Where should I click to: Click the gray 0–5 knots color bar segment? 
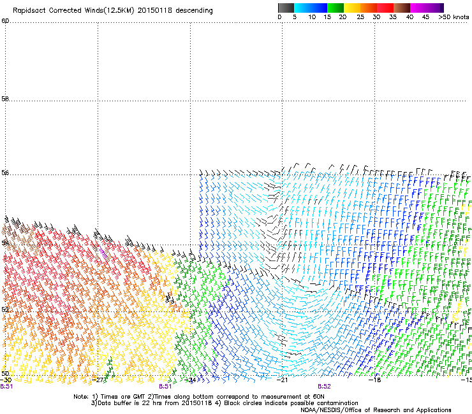286,8
